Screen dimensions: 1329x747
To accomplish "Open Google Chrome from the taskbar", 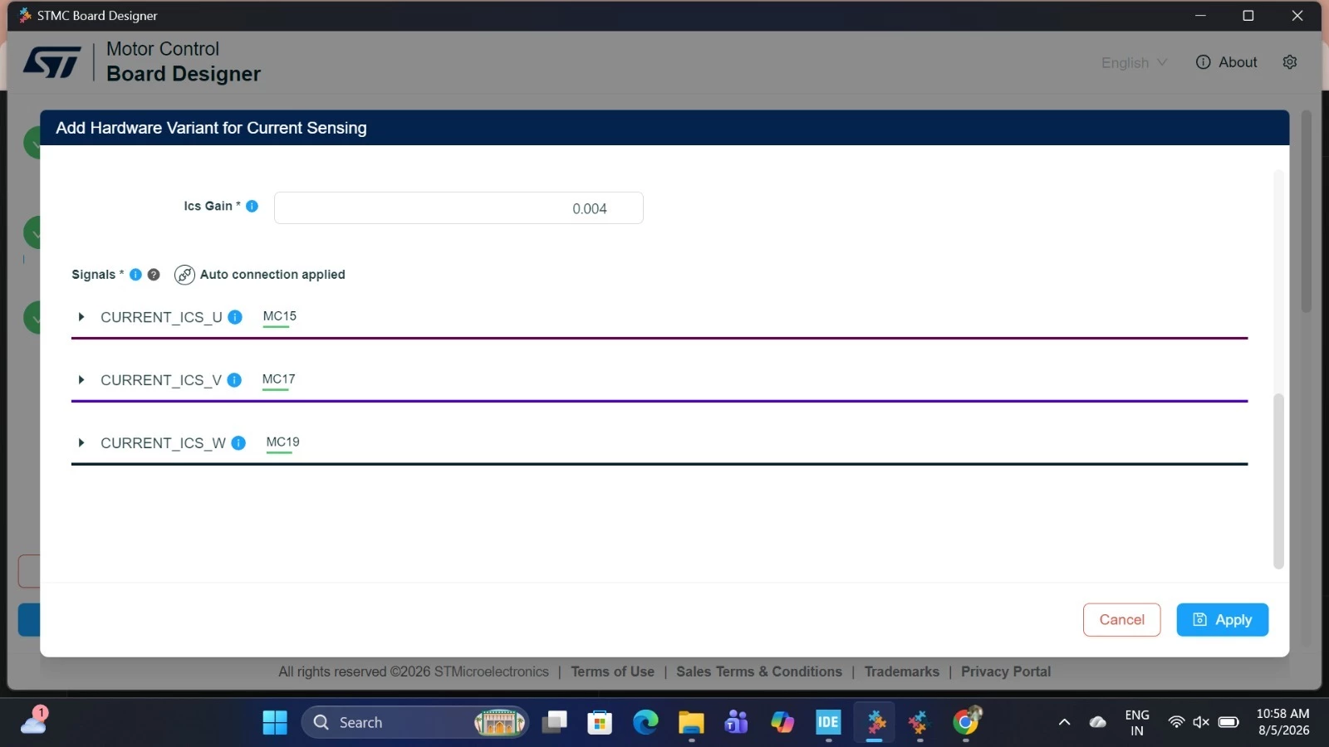I will 966,723.
